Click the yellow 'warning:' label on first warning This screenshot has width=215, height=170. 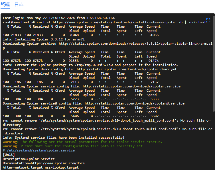coord(11,142)
